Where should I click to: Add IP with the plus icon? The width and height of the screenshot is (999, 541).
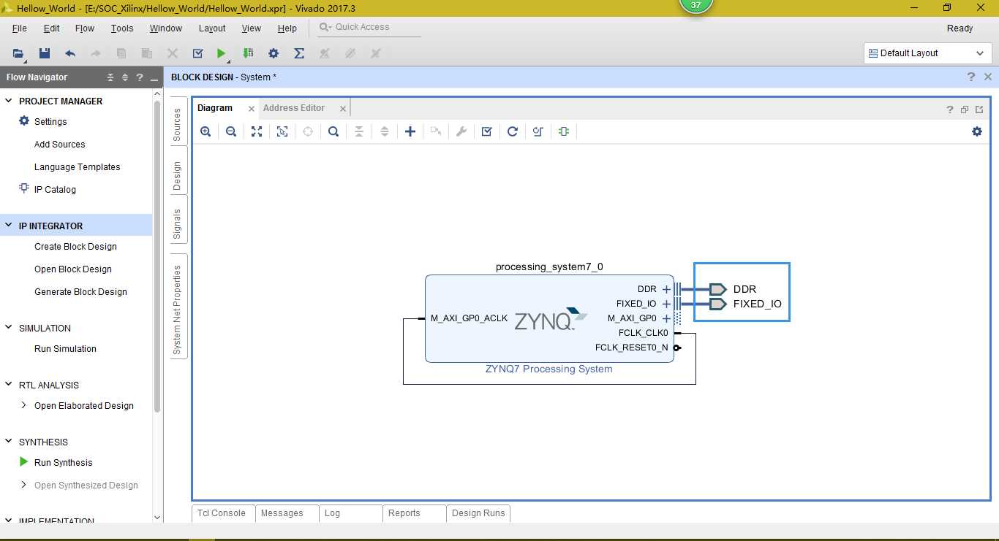click(x=410, y=131)
